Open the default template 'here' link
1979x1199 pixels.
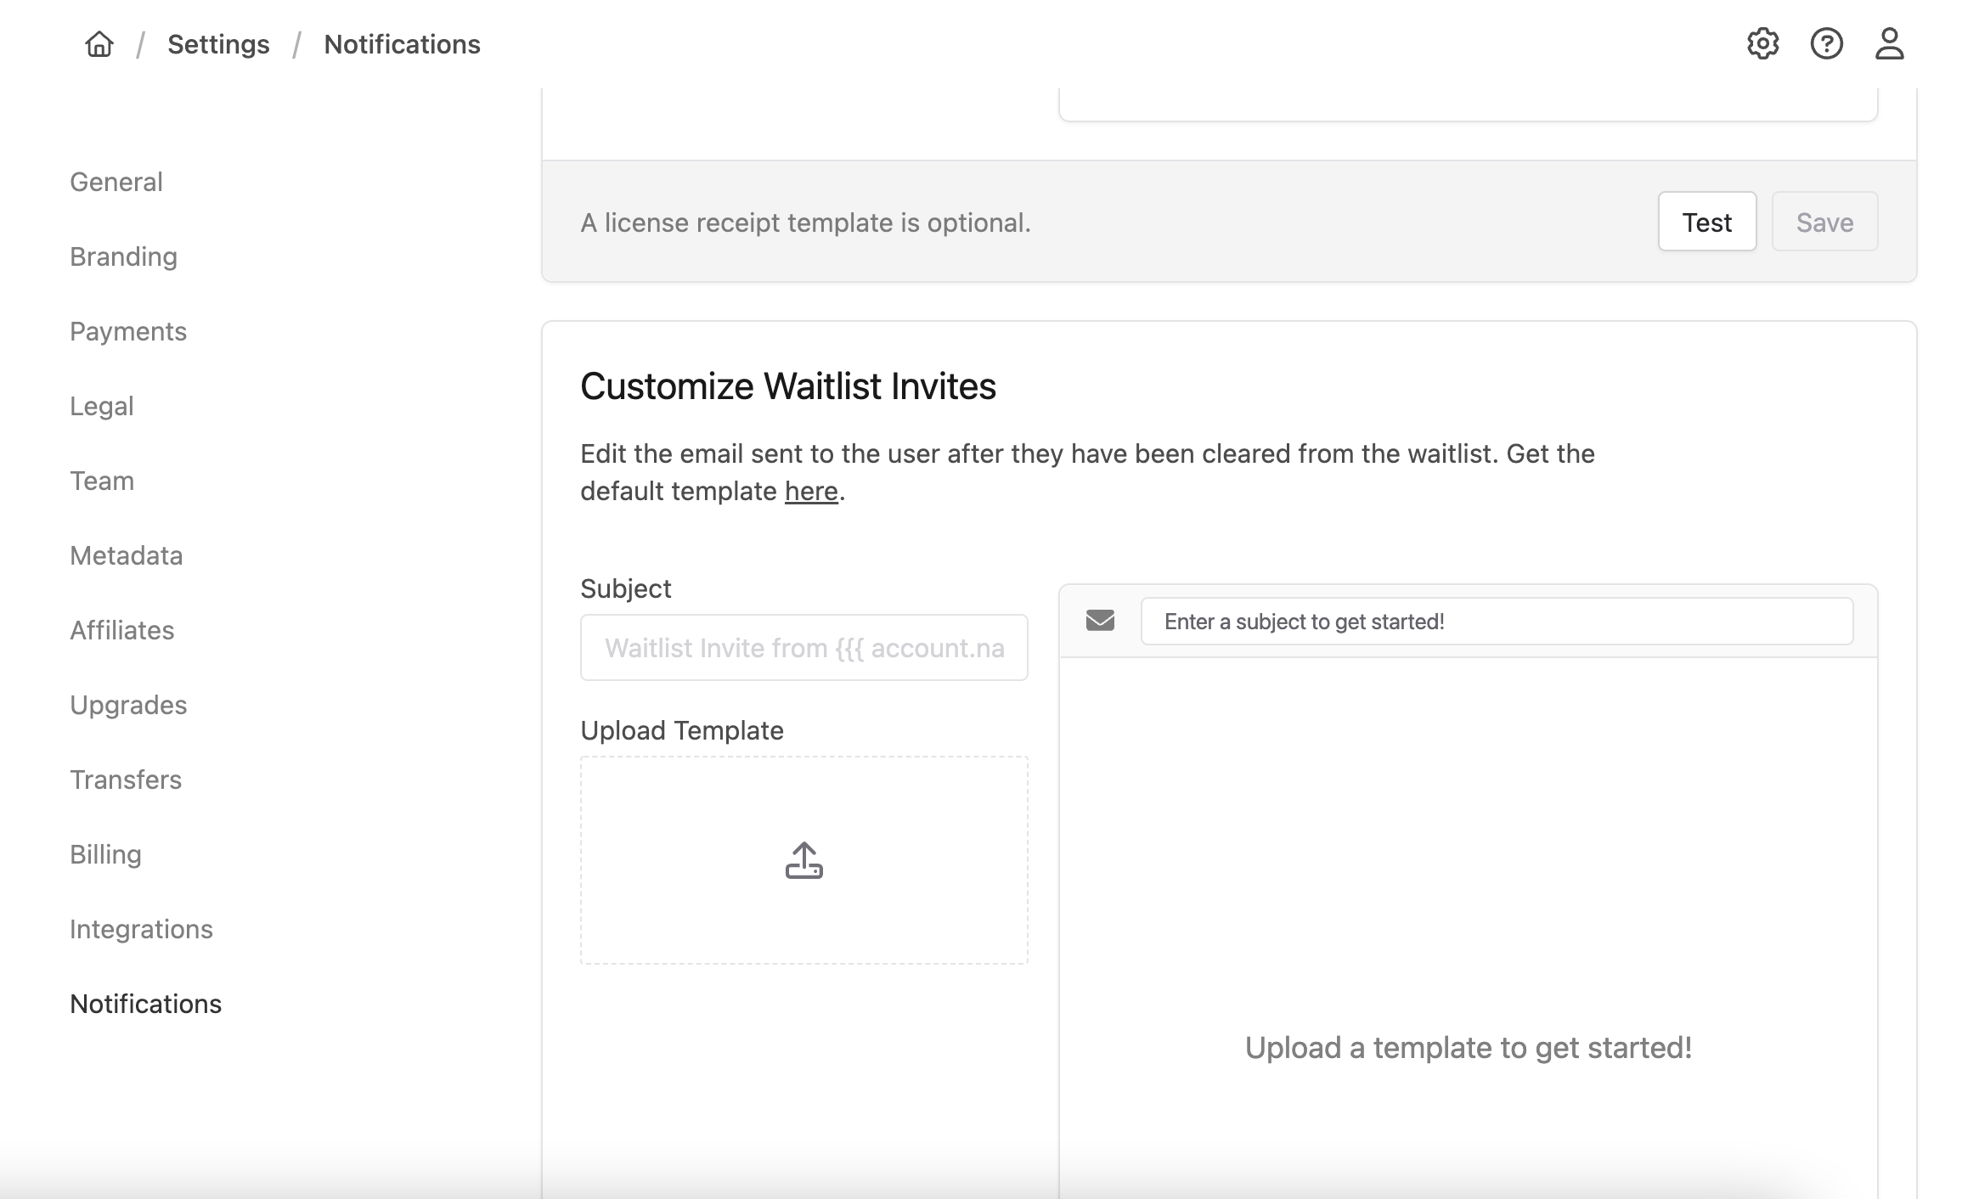[x=811, y=492]
